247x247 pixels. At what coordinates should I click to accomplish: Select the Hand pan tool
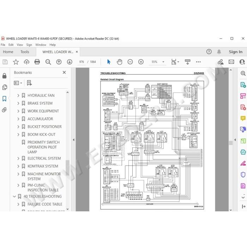[x=119, y=62]
